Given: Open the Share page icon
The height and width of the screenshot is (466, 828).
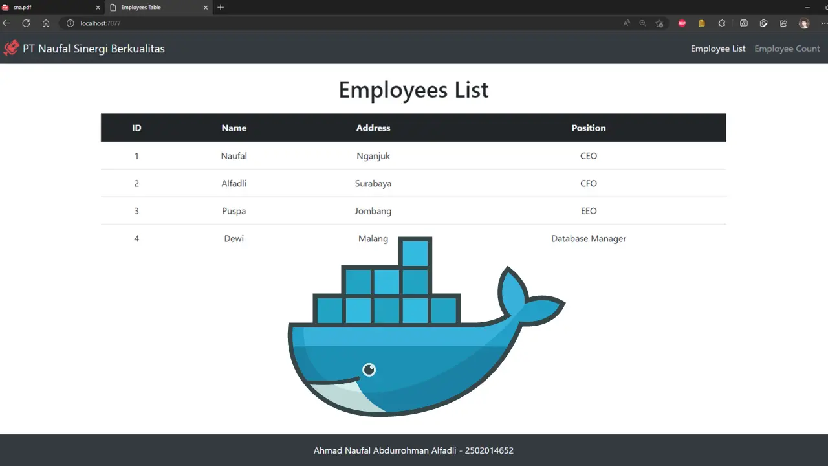Looking at the screenshot, I should click(x=783, y=23).
